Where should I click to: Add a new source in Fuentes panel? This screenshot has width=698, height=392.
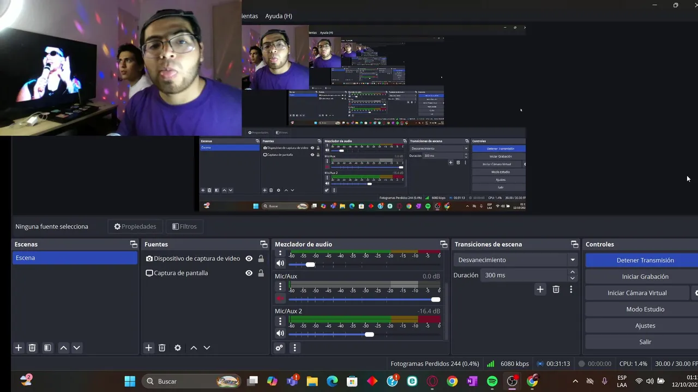pyautogui.click(x=148, y=347)
